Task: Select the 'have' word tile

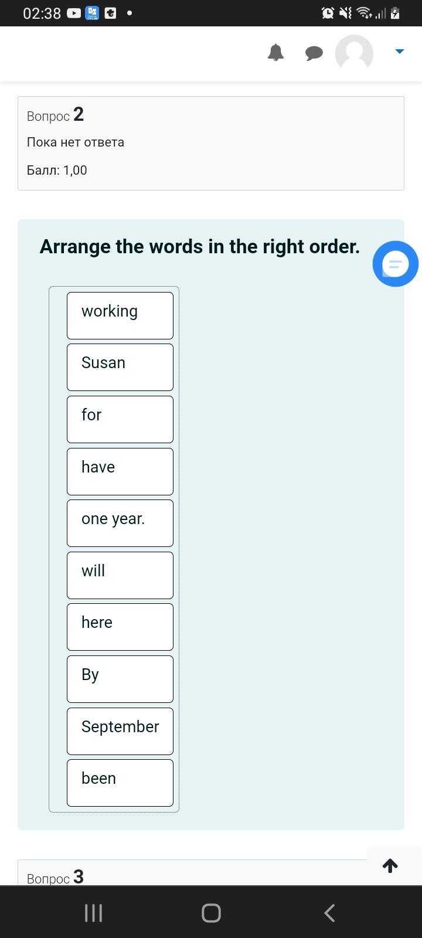Action: click(x=120, y=471)
